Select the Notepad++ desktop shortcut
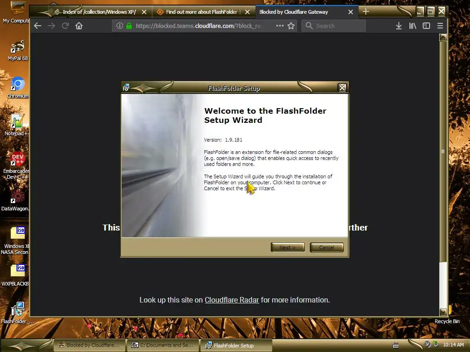The height and width of the screenshot is (352, 470). tap(17, 125)
